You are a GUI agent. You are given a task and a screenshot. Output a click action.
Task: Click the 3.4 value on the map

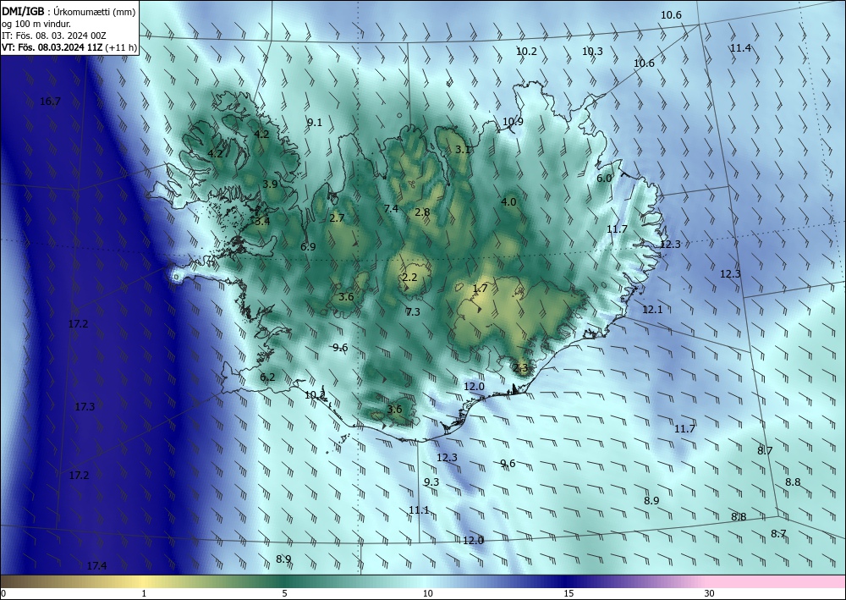pos(263,221)
